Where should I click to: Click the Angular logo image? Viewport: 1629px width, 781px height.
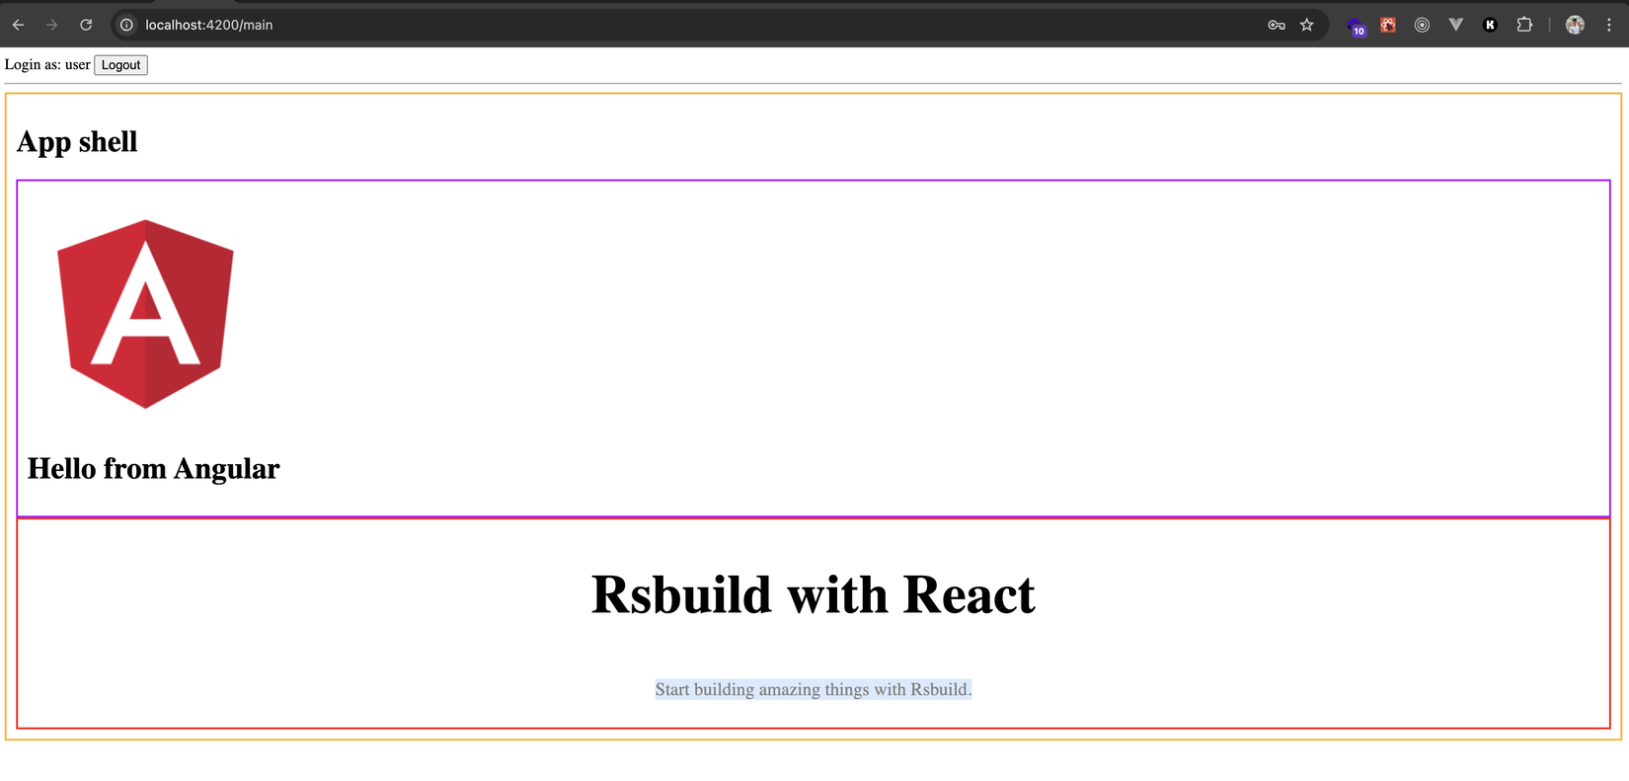coord(146,314)
